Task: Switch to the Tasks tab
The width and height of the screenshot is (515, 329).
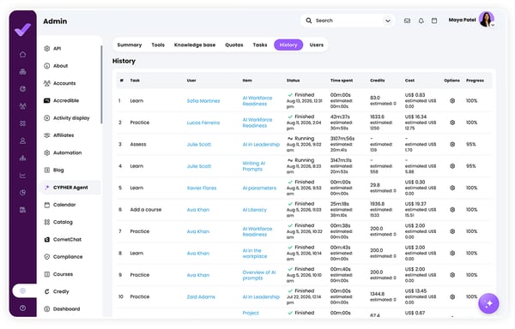Action: pos(260,45)
